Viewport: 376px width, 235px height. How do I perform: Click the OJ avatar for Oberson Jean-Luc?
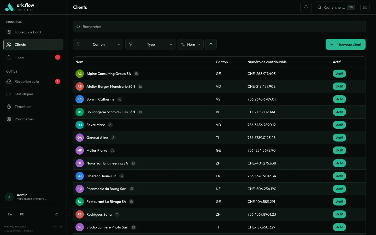tap(80, 176)
